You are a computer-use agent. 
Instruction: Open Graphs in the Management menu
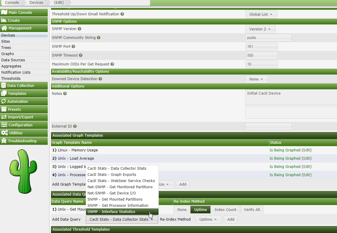click(24, 54)
